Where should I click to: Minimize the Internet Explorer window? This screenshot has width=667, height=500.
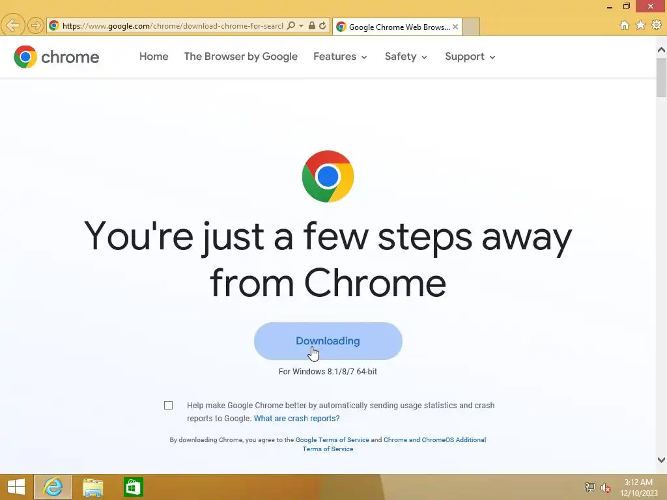tap(609, 7)
